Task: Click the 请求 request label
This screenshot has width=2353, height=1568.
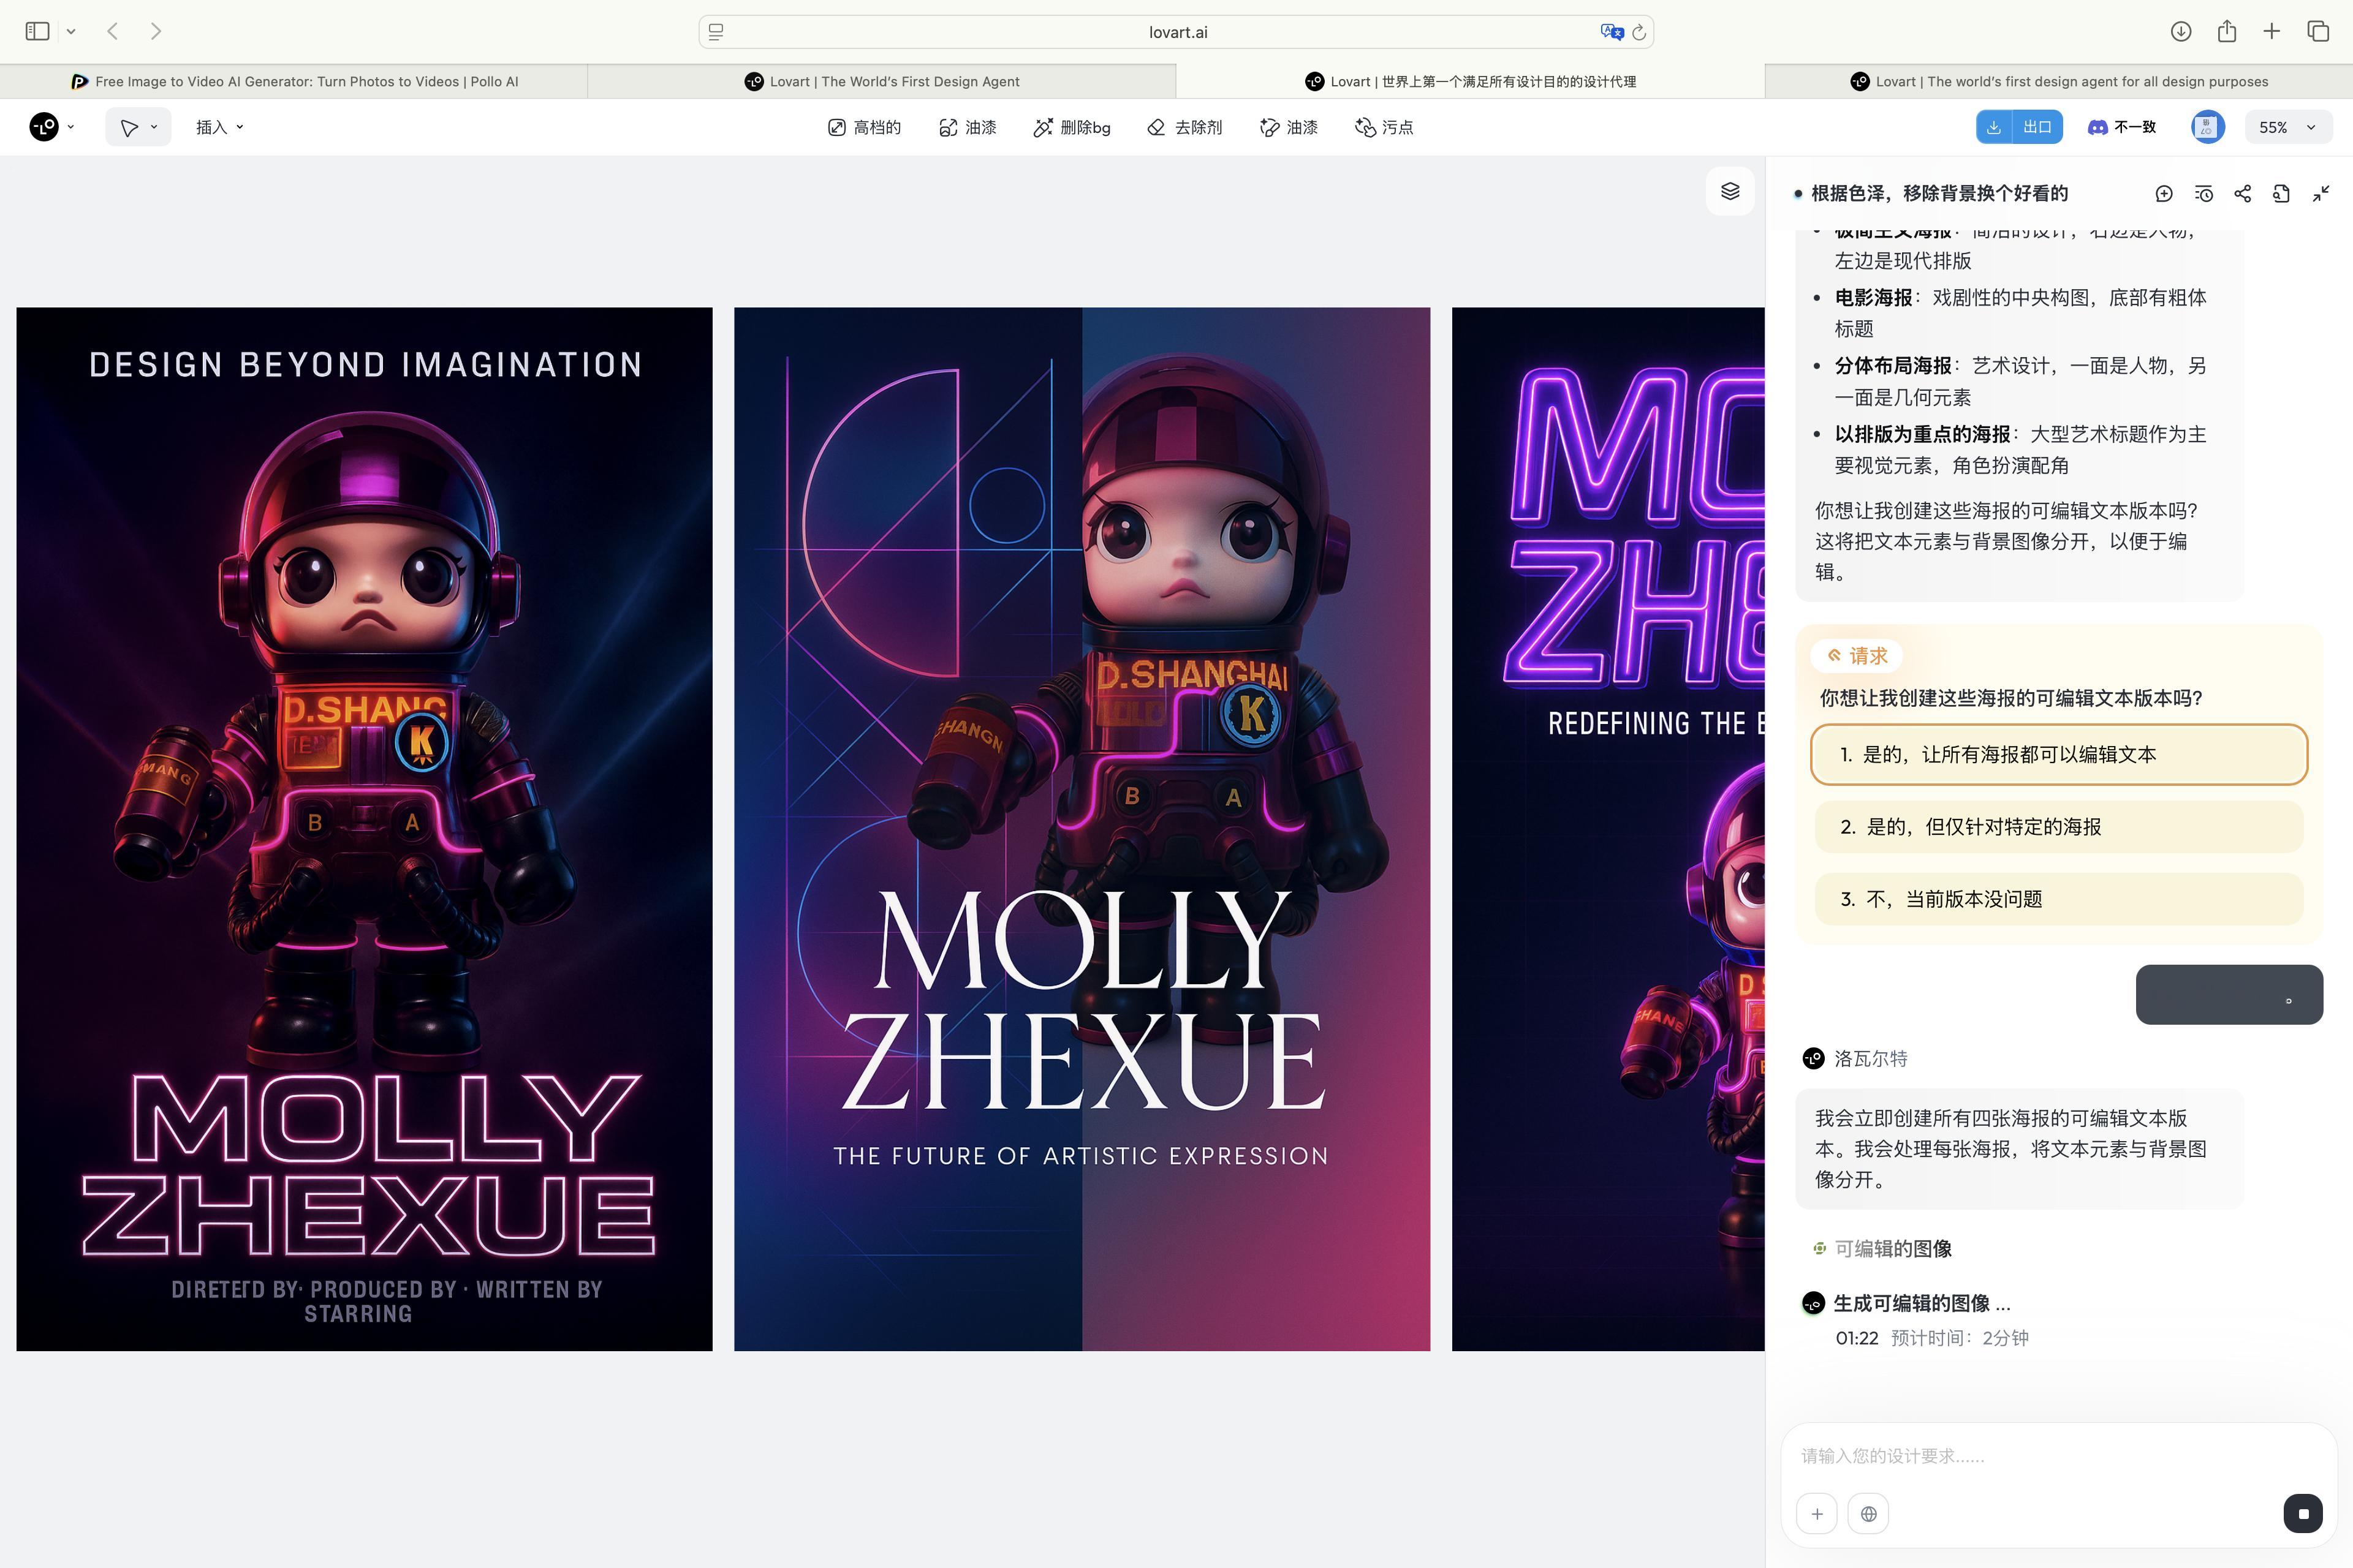Action: [1857, 656]
